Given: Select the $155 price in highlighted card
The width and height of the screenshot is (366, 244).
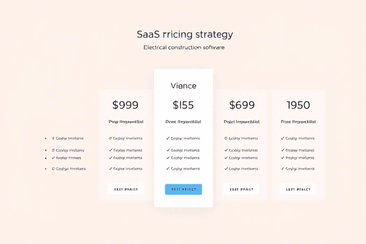Looking at the screenshot, I should [x=183, y=105].
